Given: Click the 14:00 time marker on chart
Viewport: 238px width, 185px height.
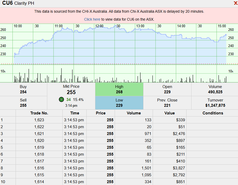Looking at the screenshot, I should [181, 26].
